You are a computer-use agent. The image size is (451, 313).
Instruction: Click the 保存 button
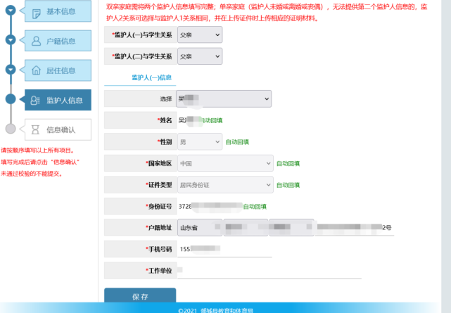[140, 295]
